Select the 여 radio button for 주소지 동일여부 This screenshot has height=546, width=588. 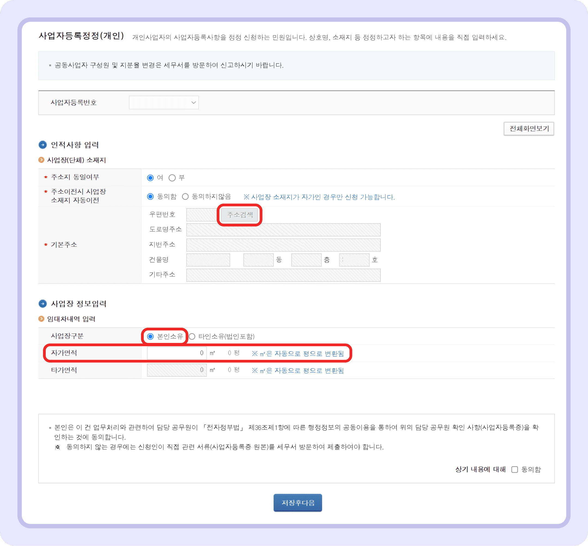151,177
